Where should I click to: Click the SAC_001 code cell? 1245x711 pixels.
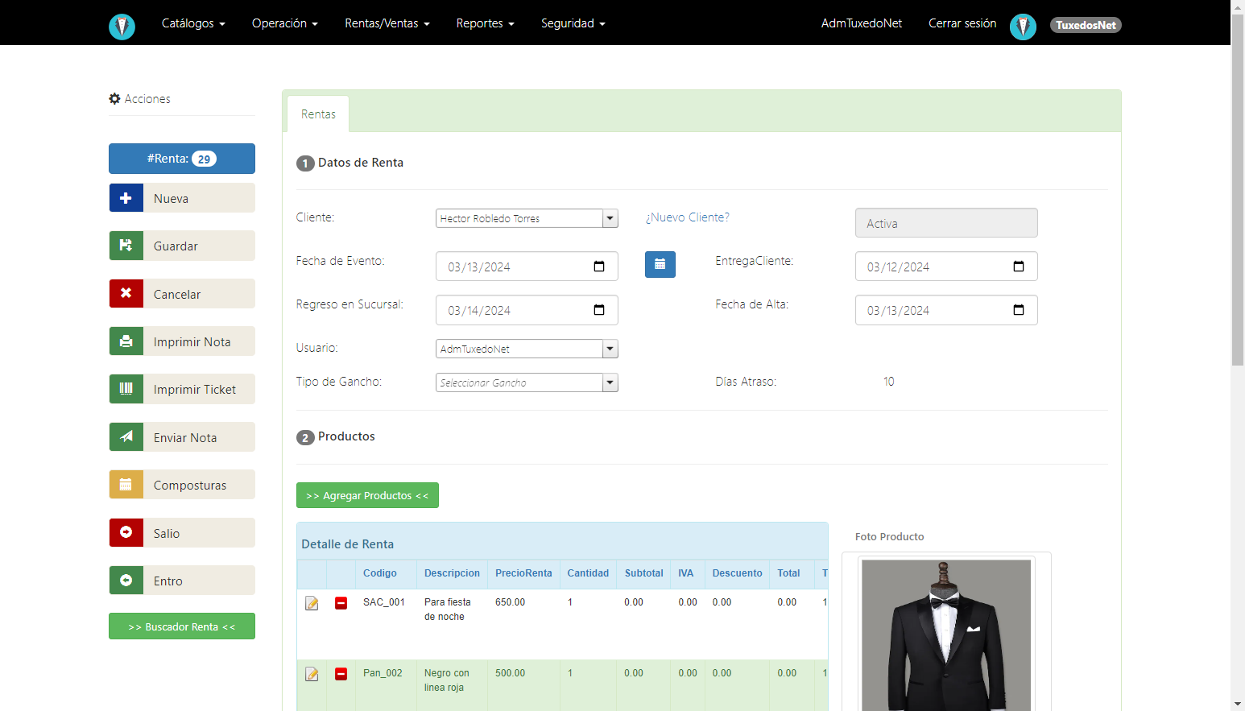click(x=384, y=602)
